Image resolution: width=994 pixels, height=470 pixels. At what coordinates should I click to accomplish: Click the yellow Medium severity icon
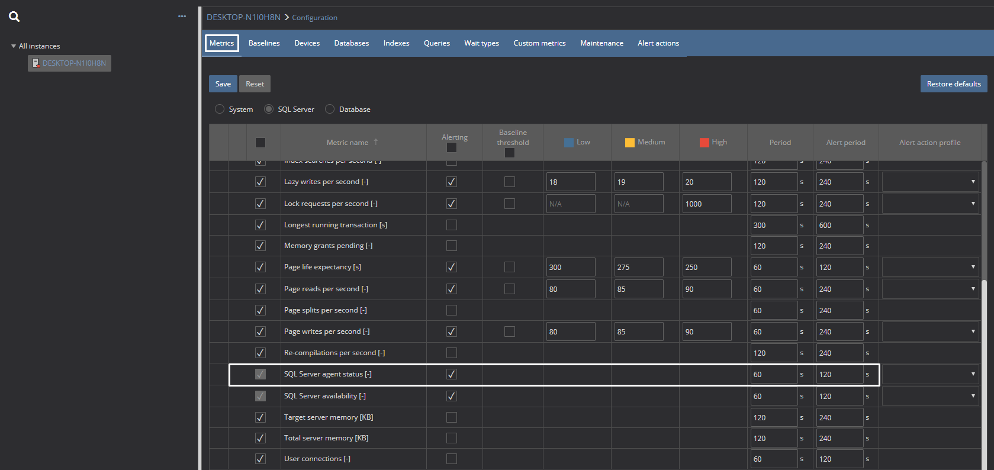630,143
